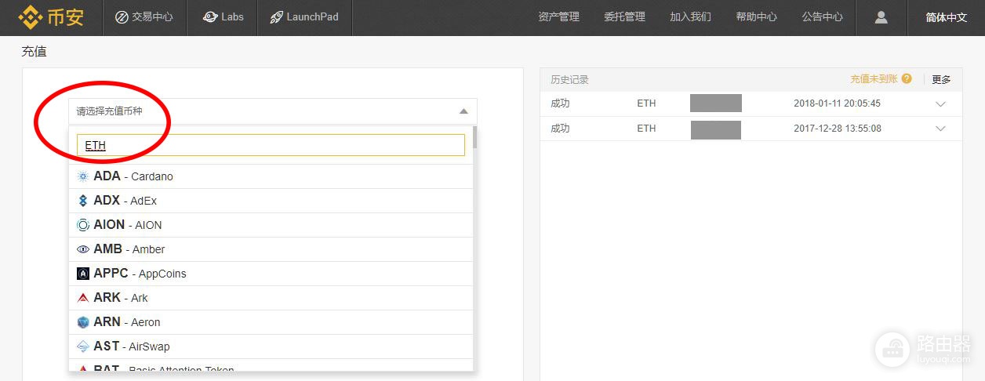Image resolution: width=985 pixels, height=381 pixels.
Task: Open the 交易中心 trading center menu
Action: coord(144,16)
